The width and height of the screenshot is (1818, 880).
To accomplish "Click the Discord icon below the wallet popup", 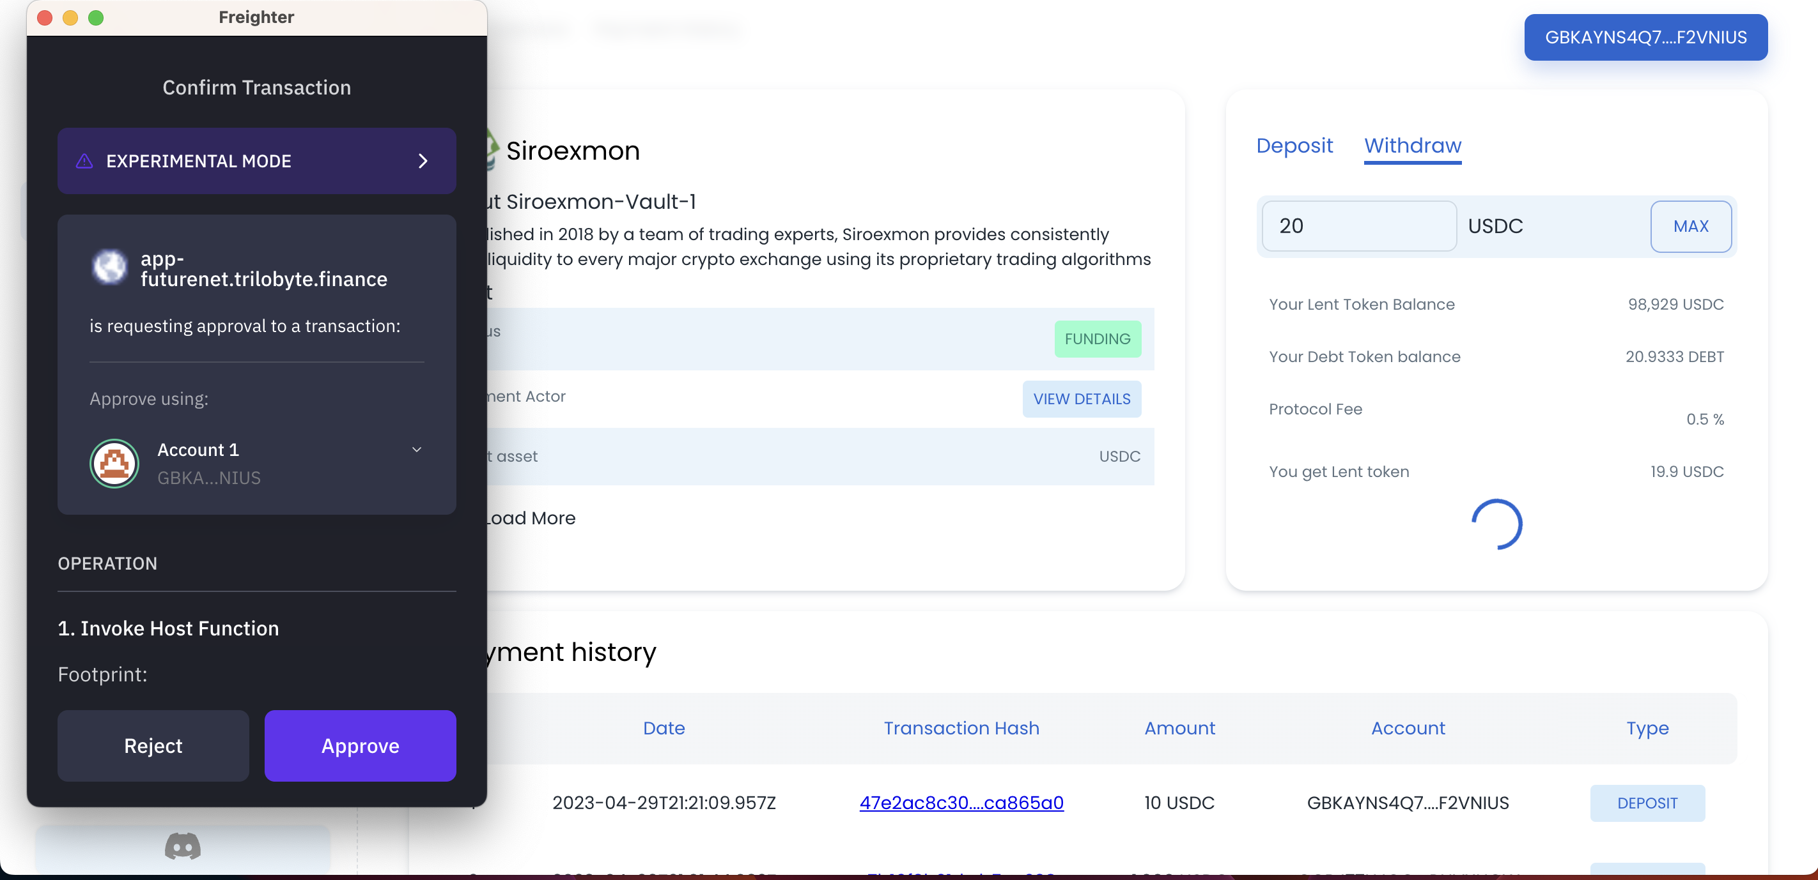I will pos(183,846).
